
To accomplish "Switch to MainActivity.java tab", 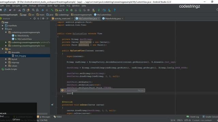I will point(113,19).
